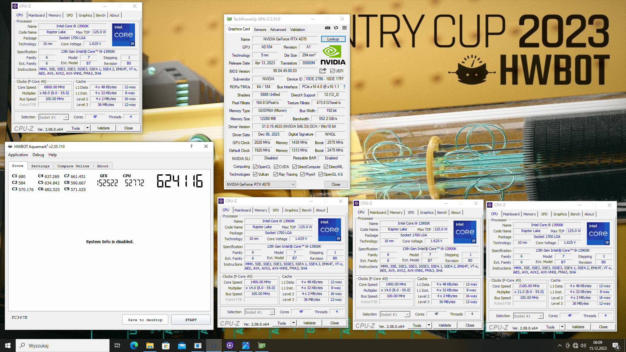Take a GPU-Z screenshot with the camera icon
Image resolution: width=626 pixels, height=352 pixels.
328,28
